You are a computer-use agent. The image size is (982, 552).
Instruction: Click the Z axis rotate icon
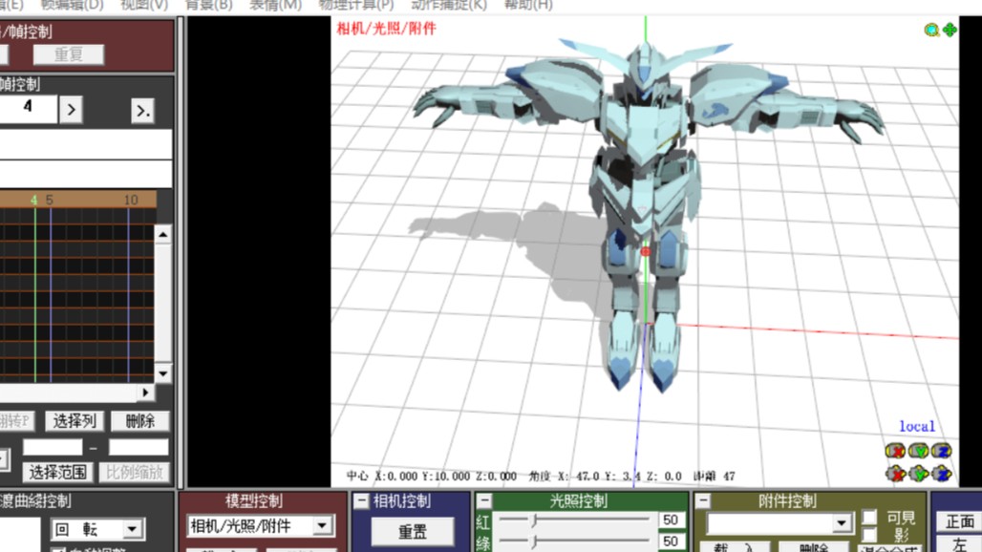click(x=941, y=451)
